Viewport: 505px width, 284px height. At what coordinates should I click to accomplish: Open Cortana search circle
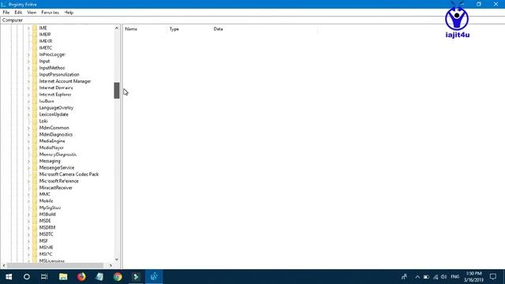click(x=27, y=277)
